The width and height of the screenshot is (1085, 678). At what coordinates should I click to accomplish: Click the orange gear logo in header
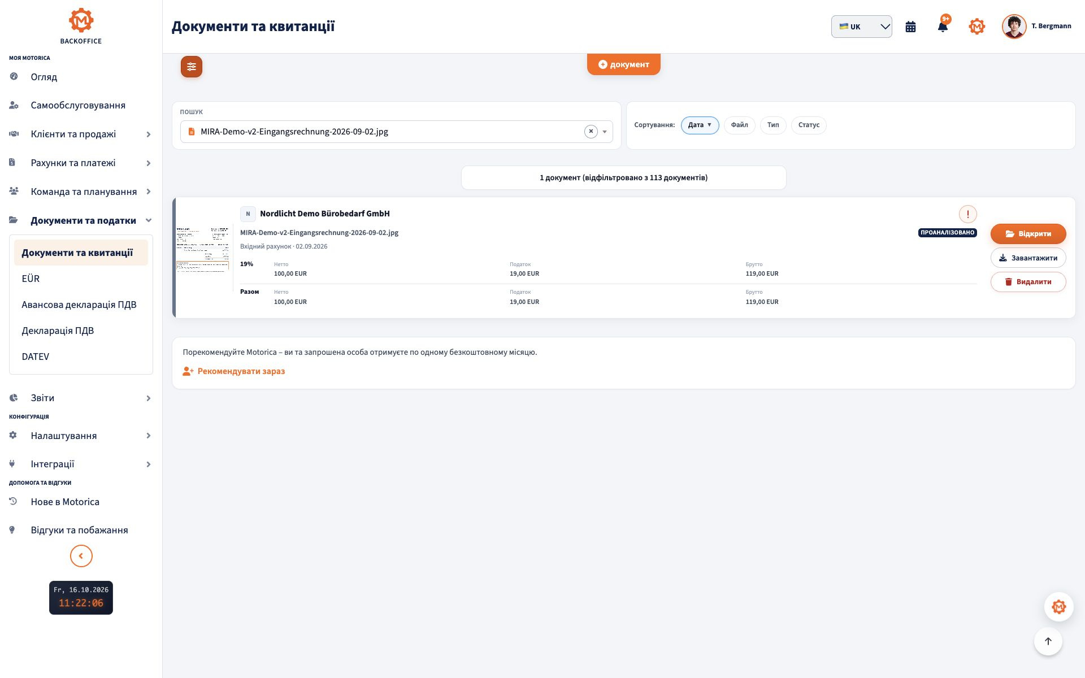click(x=977, y=27)
